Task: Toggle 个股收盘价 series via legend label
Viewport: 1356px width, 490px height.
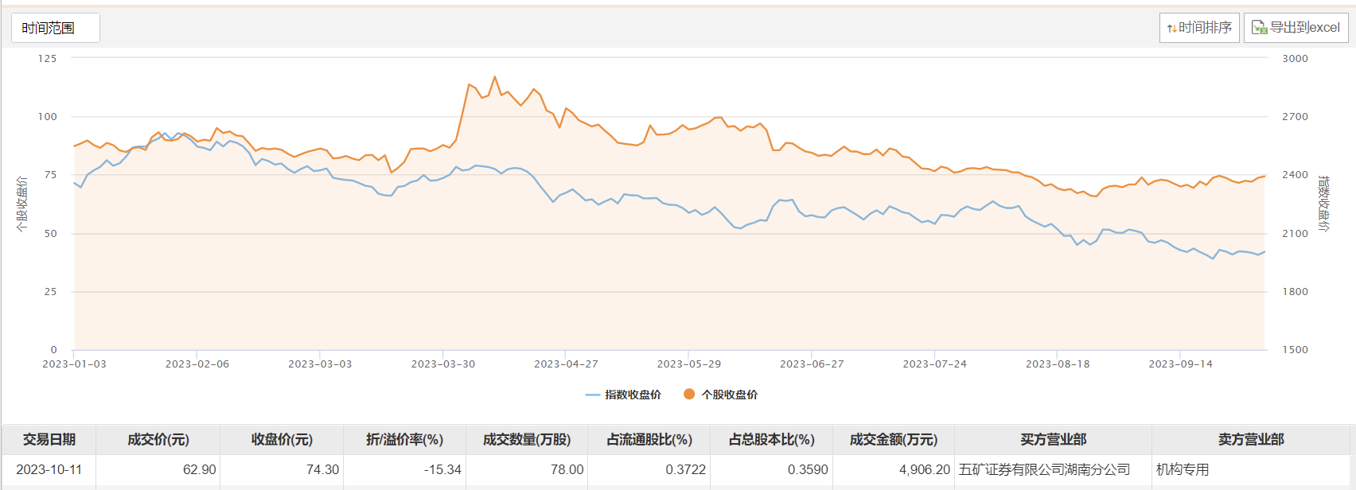Action: click(x=729, y=395)
